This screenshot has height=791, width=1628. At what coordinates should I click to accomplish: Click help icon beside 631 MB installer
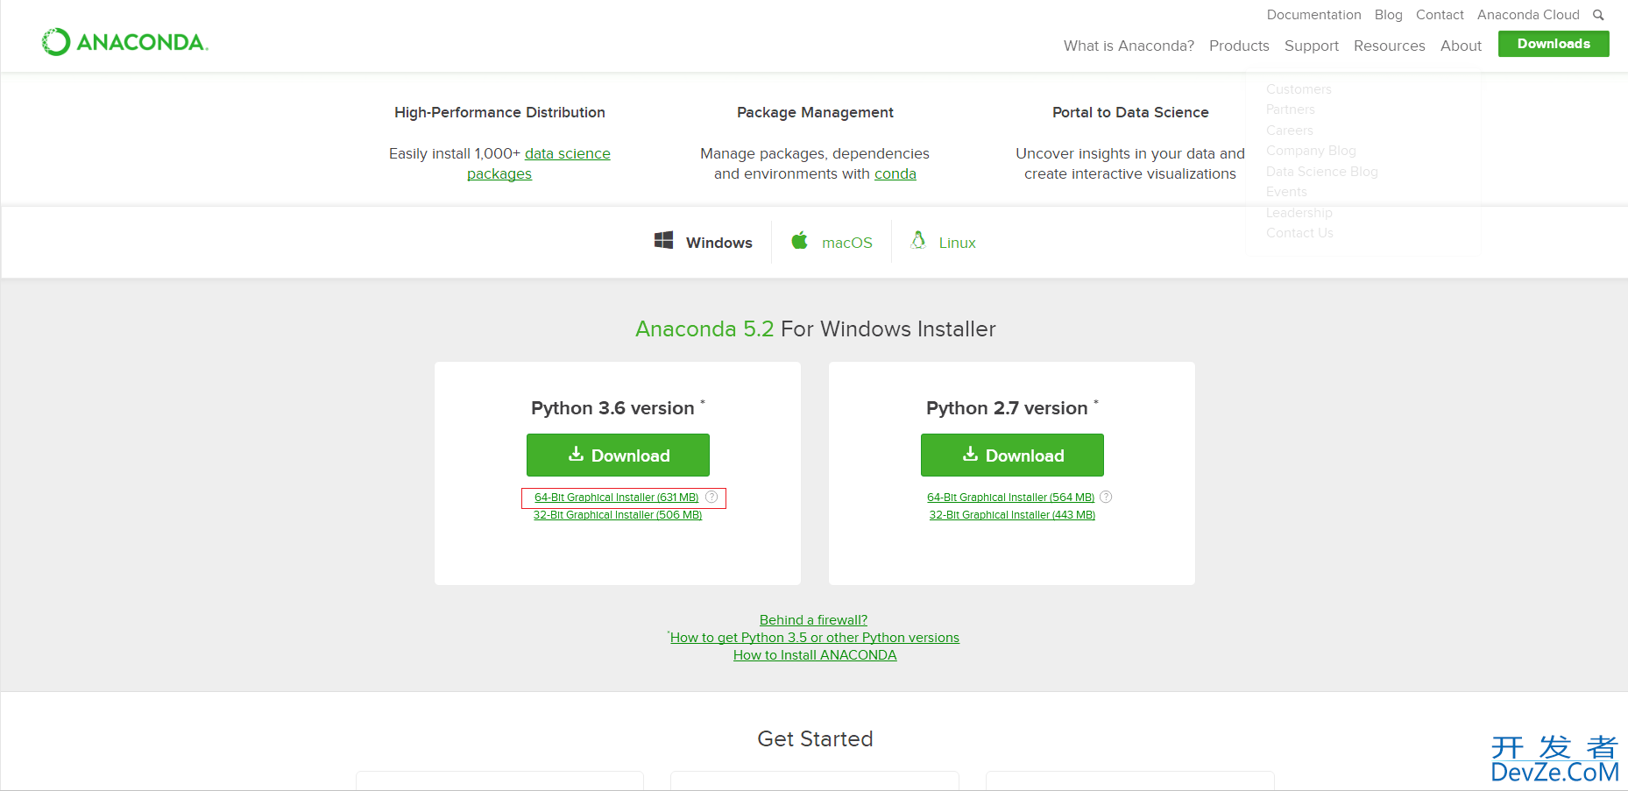click(x=711, y=497)
